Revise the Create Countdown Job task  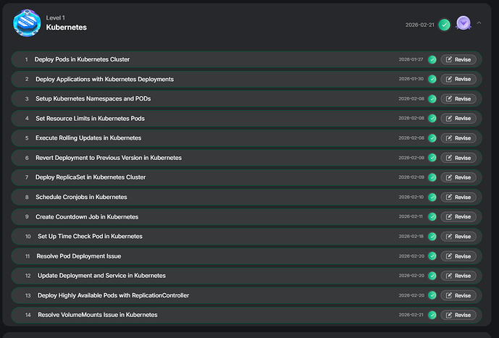(458, 216)
